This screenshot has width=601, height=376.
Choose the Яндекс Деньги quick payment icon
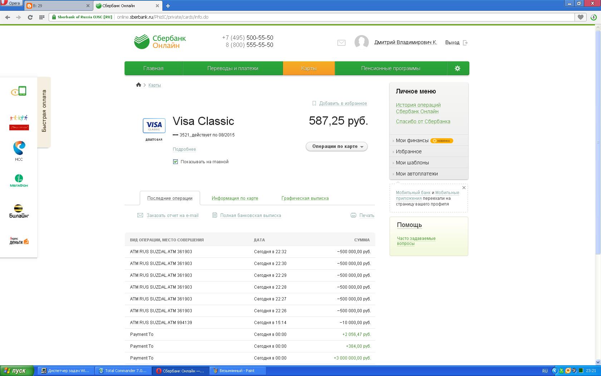click(19, 241)
